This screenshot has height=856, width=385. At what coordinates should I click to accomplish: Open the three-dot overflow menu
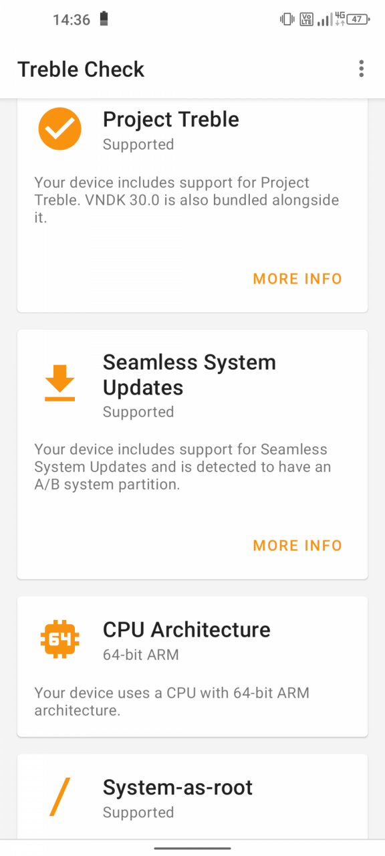[361, 68]
